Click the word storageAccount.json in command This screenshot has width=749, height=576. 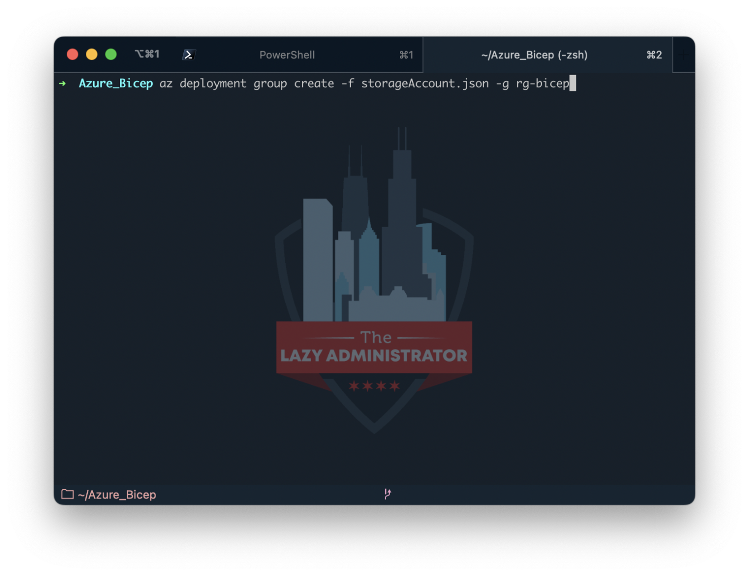point(425,83)
